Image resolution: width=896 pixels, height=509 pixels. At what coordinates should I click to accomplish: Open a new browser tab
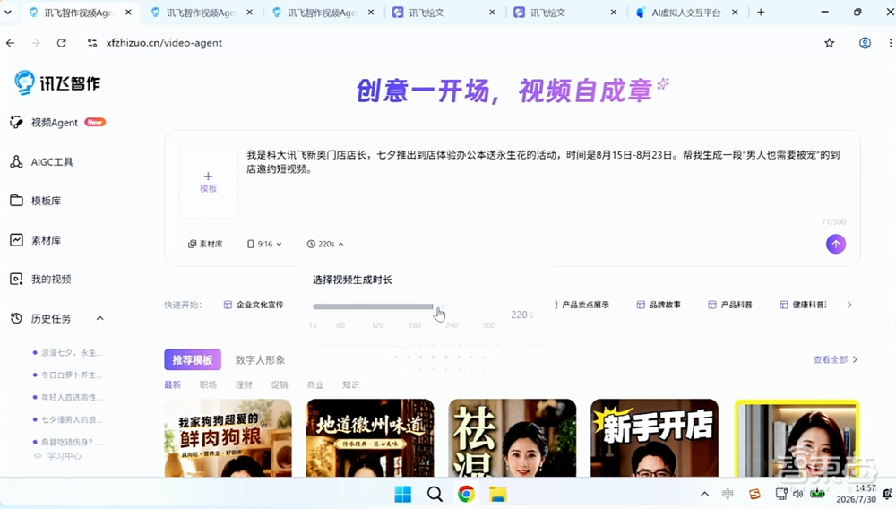coord(761,12)
